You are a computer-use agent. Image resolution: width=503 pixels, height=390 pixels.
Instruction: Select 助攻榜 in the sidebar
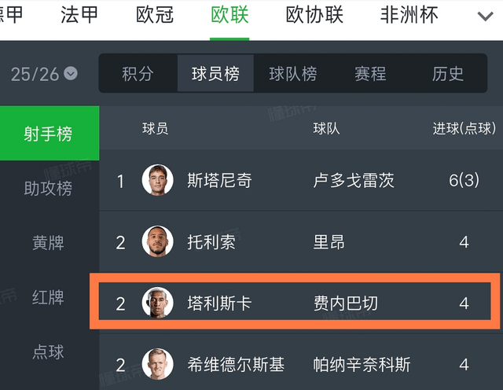point(49,188)
